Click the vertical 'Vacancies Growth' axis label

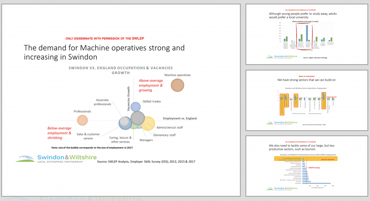(x=129, y=99)
